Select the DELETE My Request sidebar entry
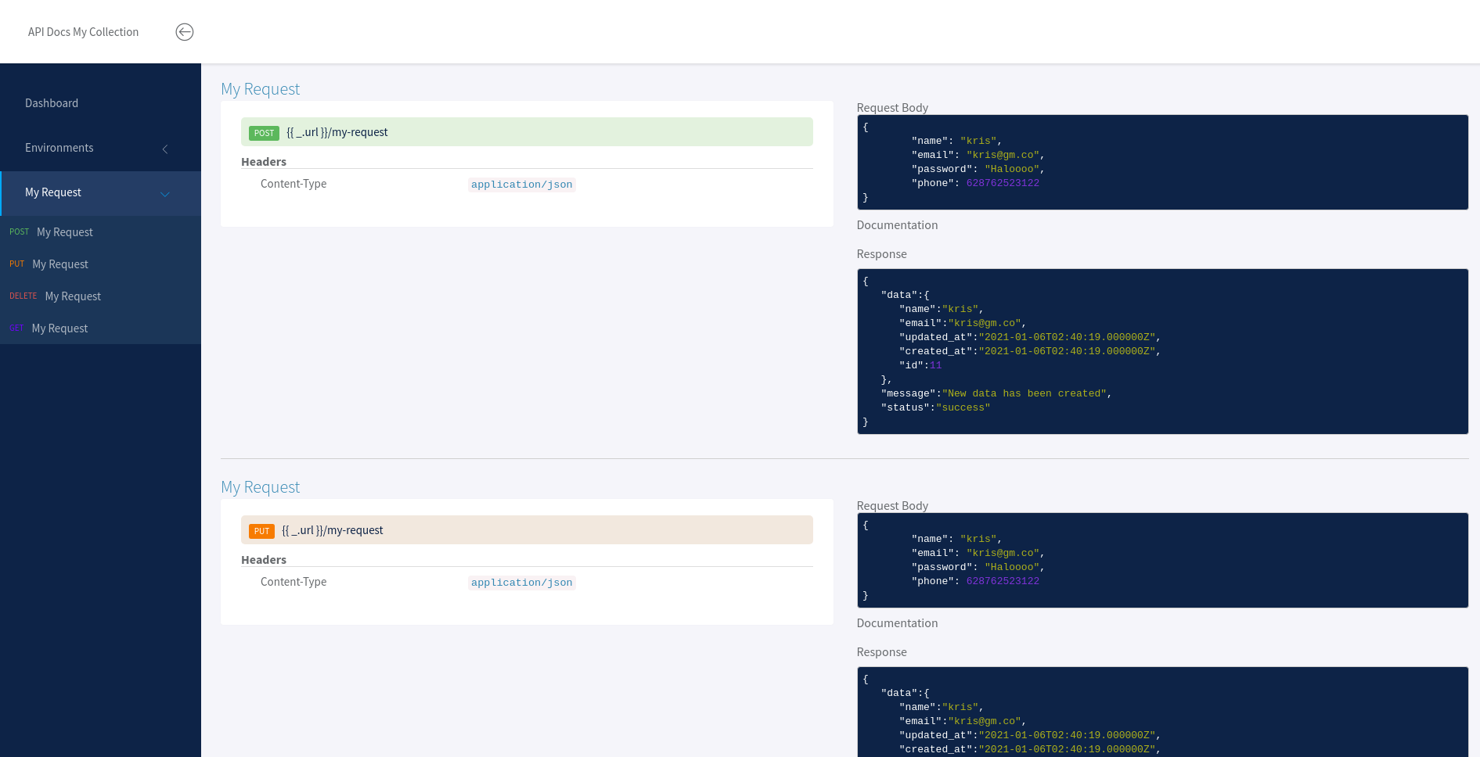1480x757 pixels. pyautogui.click(x=100, y=296)
